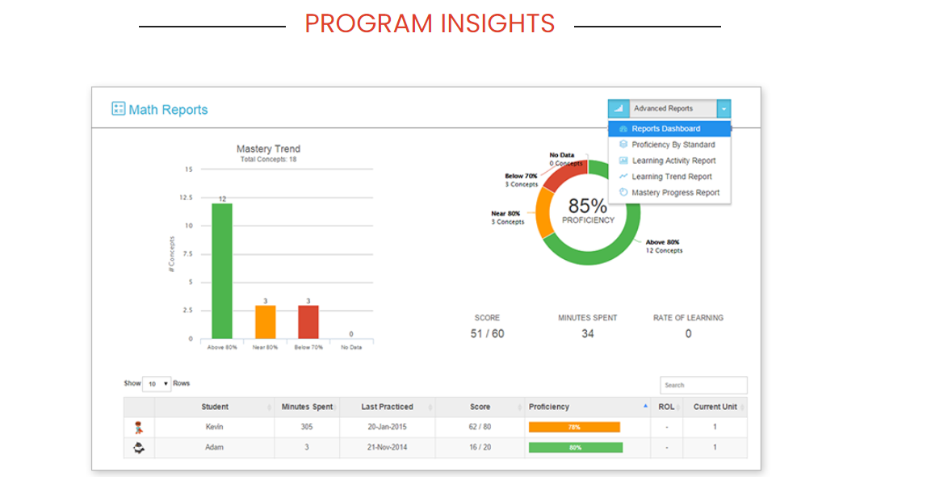
Task: Click Adam's student avatar
Action: point(139,447)
